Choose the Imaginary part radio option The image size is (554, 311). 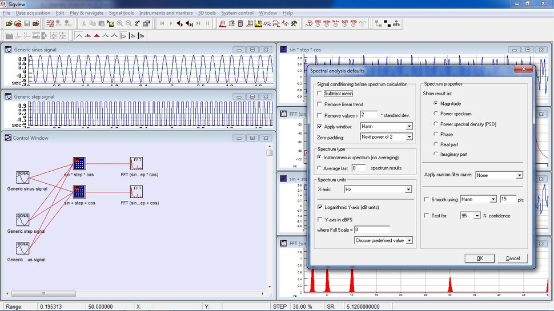click(436, 154)
